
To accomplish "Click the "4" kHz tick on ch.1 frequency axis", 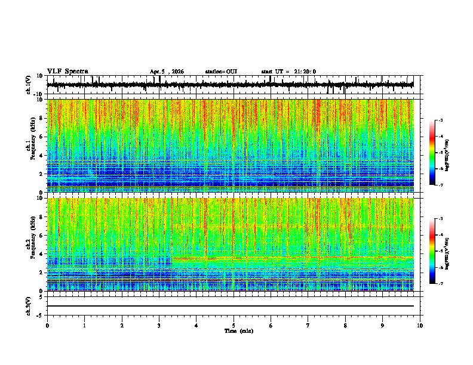I will point(42,156).
